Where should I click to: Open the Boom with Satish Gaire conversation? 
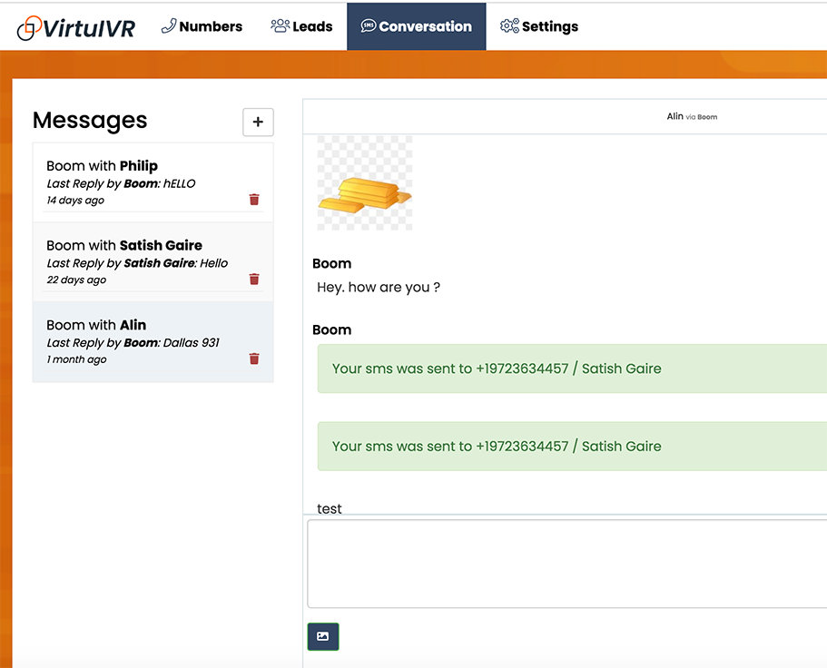click(136, 261)
